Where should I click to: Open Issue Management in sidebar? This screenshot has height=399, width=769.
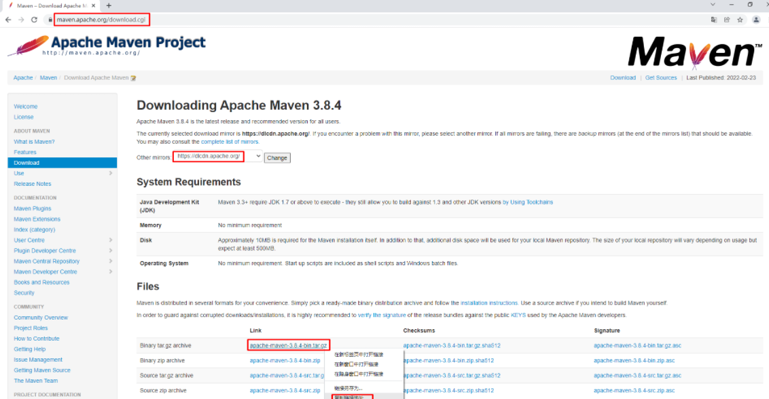[x=38, y=360]
